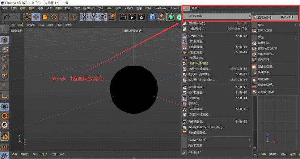The image size is (300, 159).
Task: Toggle gray S viewport solo icon
Action: (x=4, y=107)
